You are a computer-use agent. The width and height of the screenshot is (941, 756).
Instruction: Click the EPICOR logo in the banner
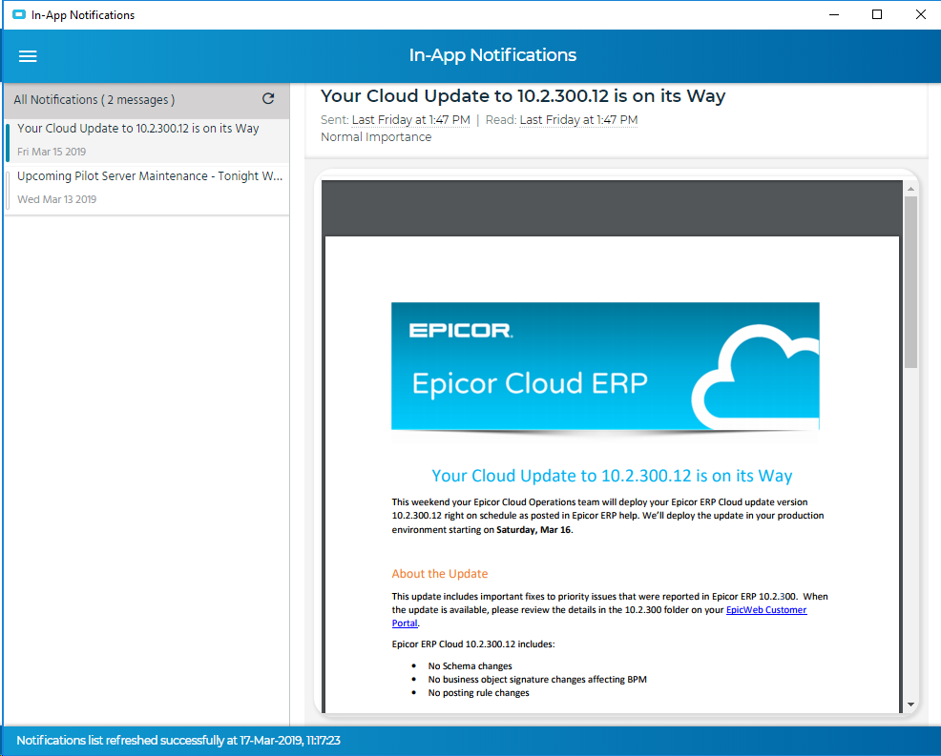click(461, 332)
